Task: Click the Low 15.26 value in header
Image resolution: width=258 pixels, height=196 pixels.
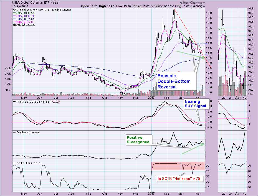Action: coord(123,6)
